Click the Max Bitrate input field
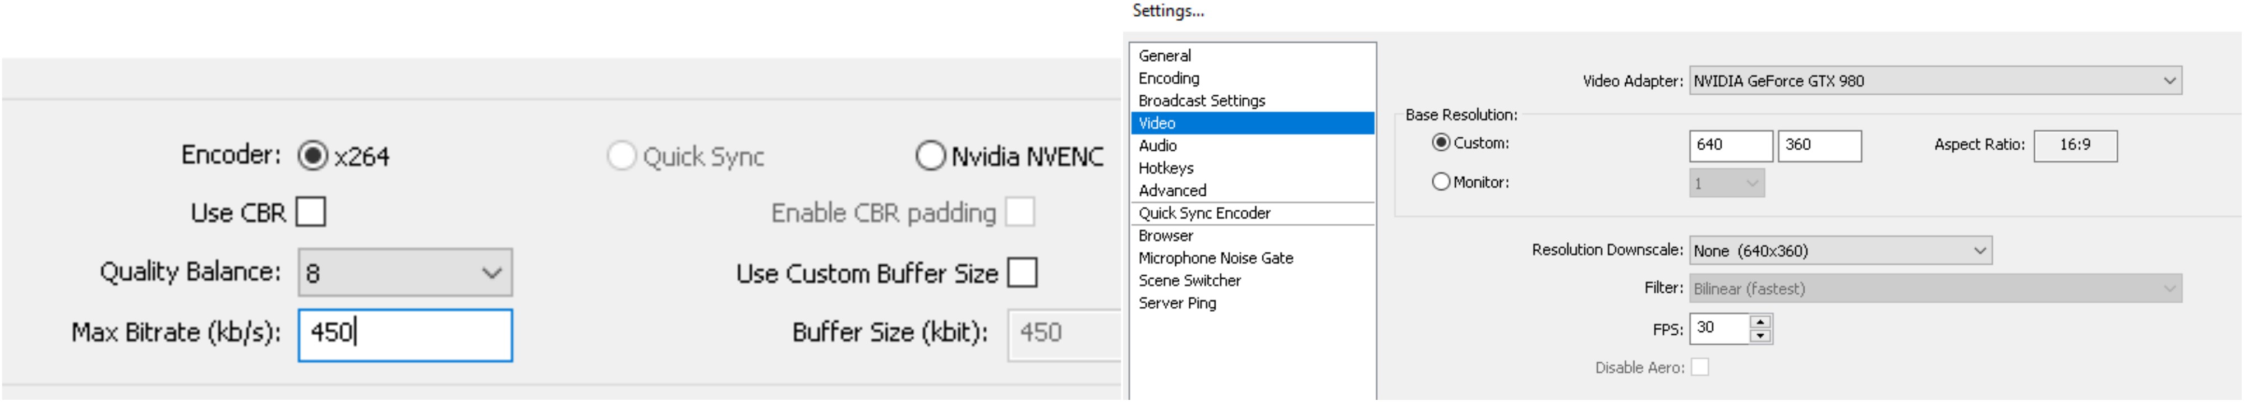 tap(405, 335)
